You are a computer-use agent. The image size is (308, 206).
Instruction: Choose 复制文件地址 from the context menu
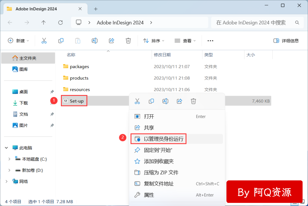point(177,184)
